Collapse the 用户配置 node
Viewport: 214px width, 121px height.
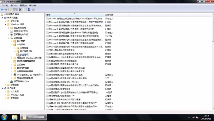pos(2,88)
